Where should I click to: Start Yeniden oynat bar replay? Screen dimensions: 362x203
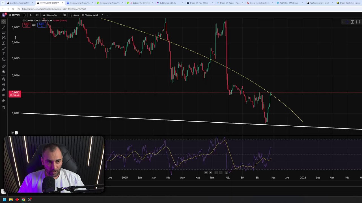90,15
